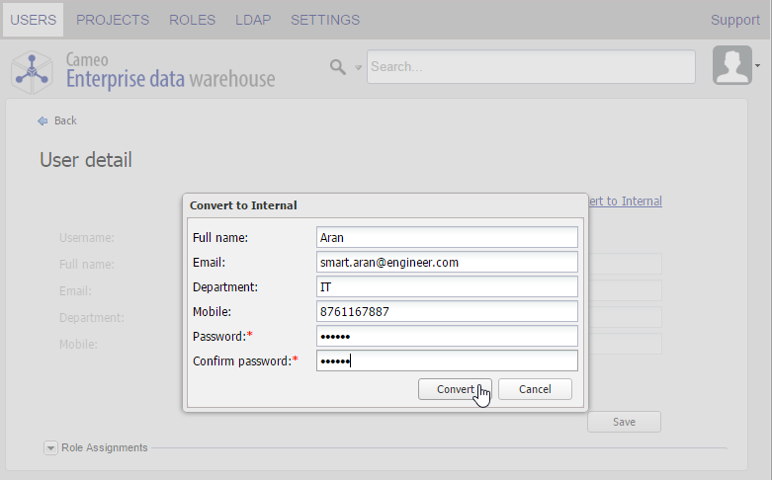Select the Confirm password field
Screen dimensions: 772x480
[x=447, y=360]
